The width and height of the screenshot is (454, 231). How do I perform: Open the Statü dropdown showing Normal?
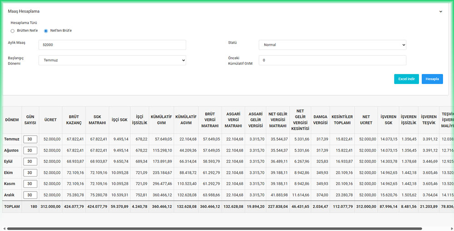coord(332,45)
